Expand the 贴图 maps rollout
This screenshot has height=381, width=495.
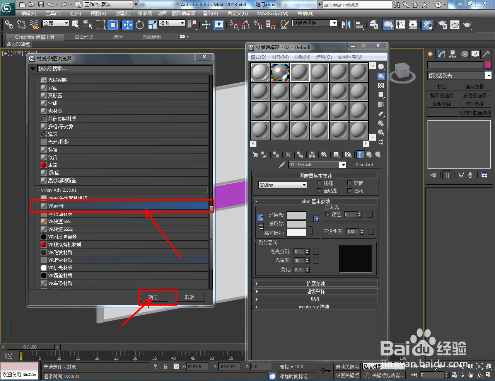pos(316,299)
